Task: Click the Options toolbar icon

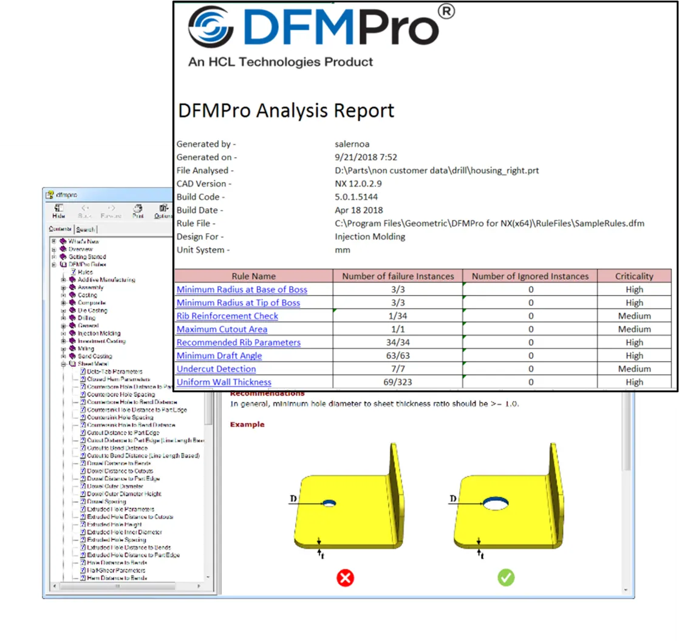Action: [163, 209]
